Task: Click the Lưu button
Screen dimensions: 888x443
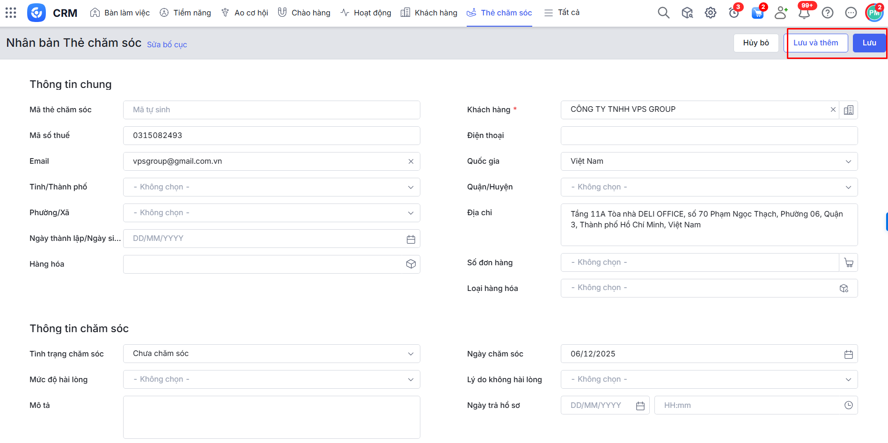Action: pos(869,43)
